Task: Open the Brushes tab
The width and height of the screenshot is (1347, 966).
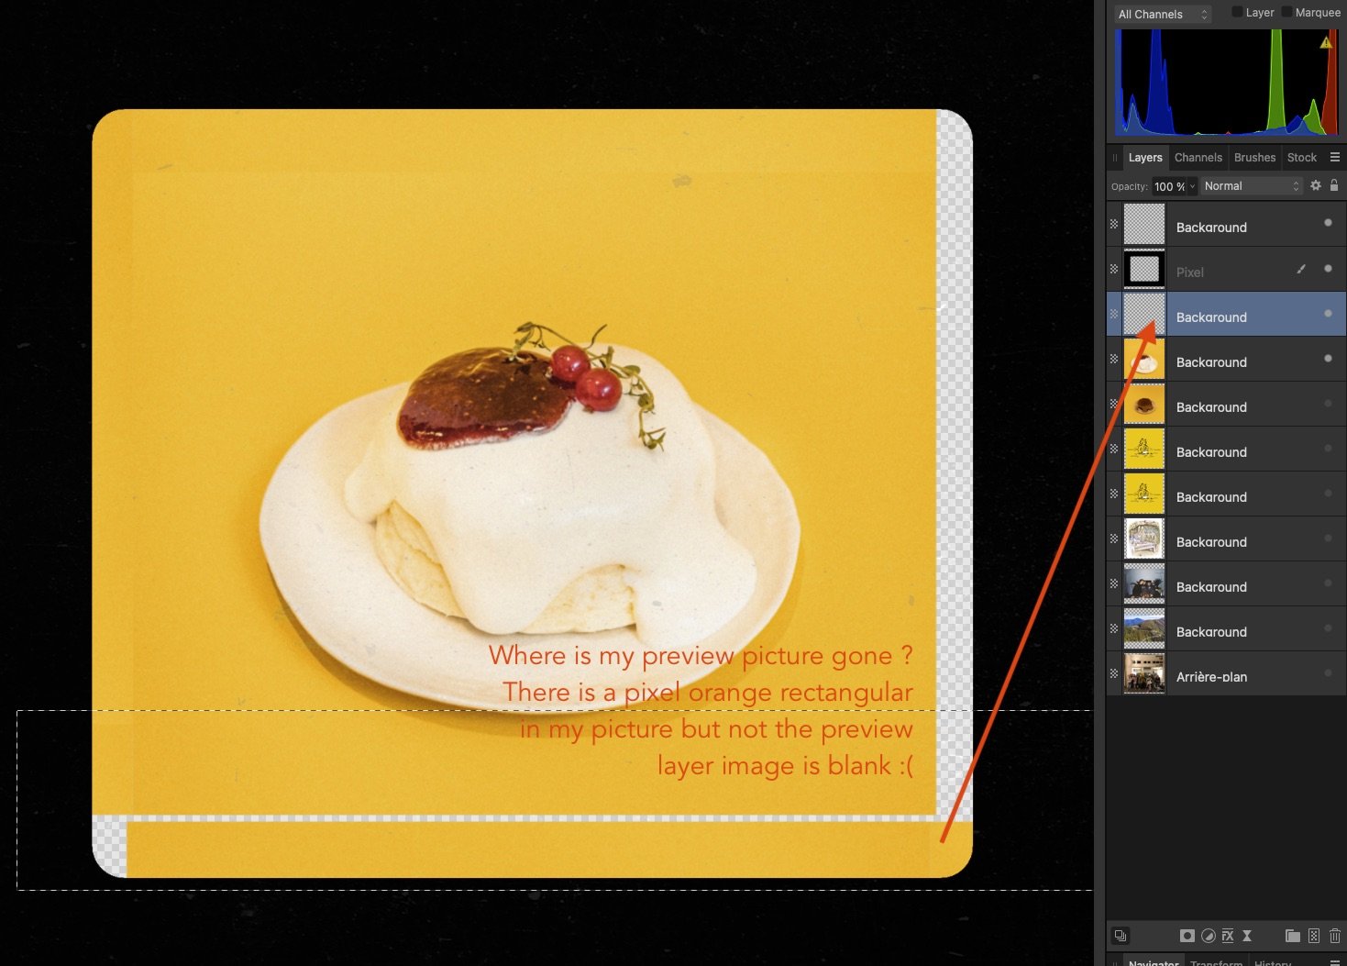Action: tap(1254, 157)
